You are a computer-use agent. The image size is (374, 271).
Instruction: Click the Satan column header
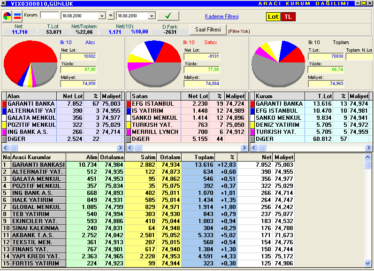(x=156, y=96)
